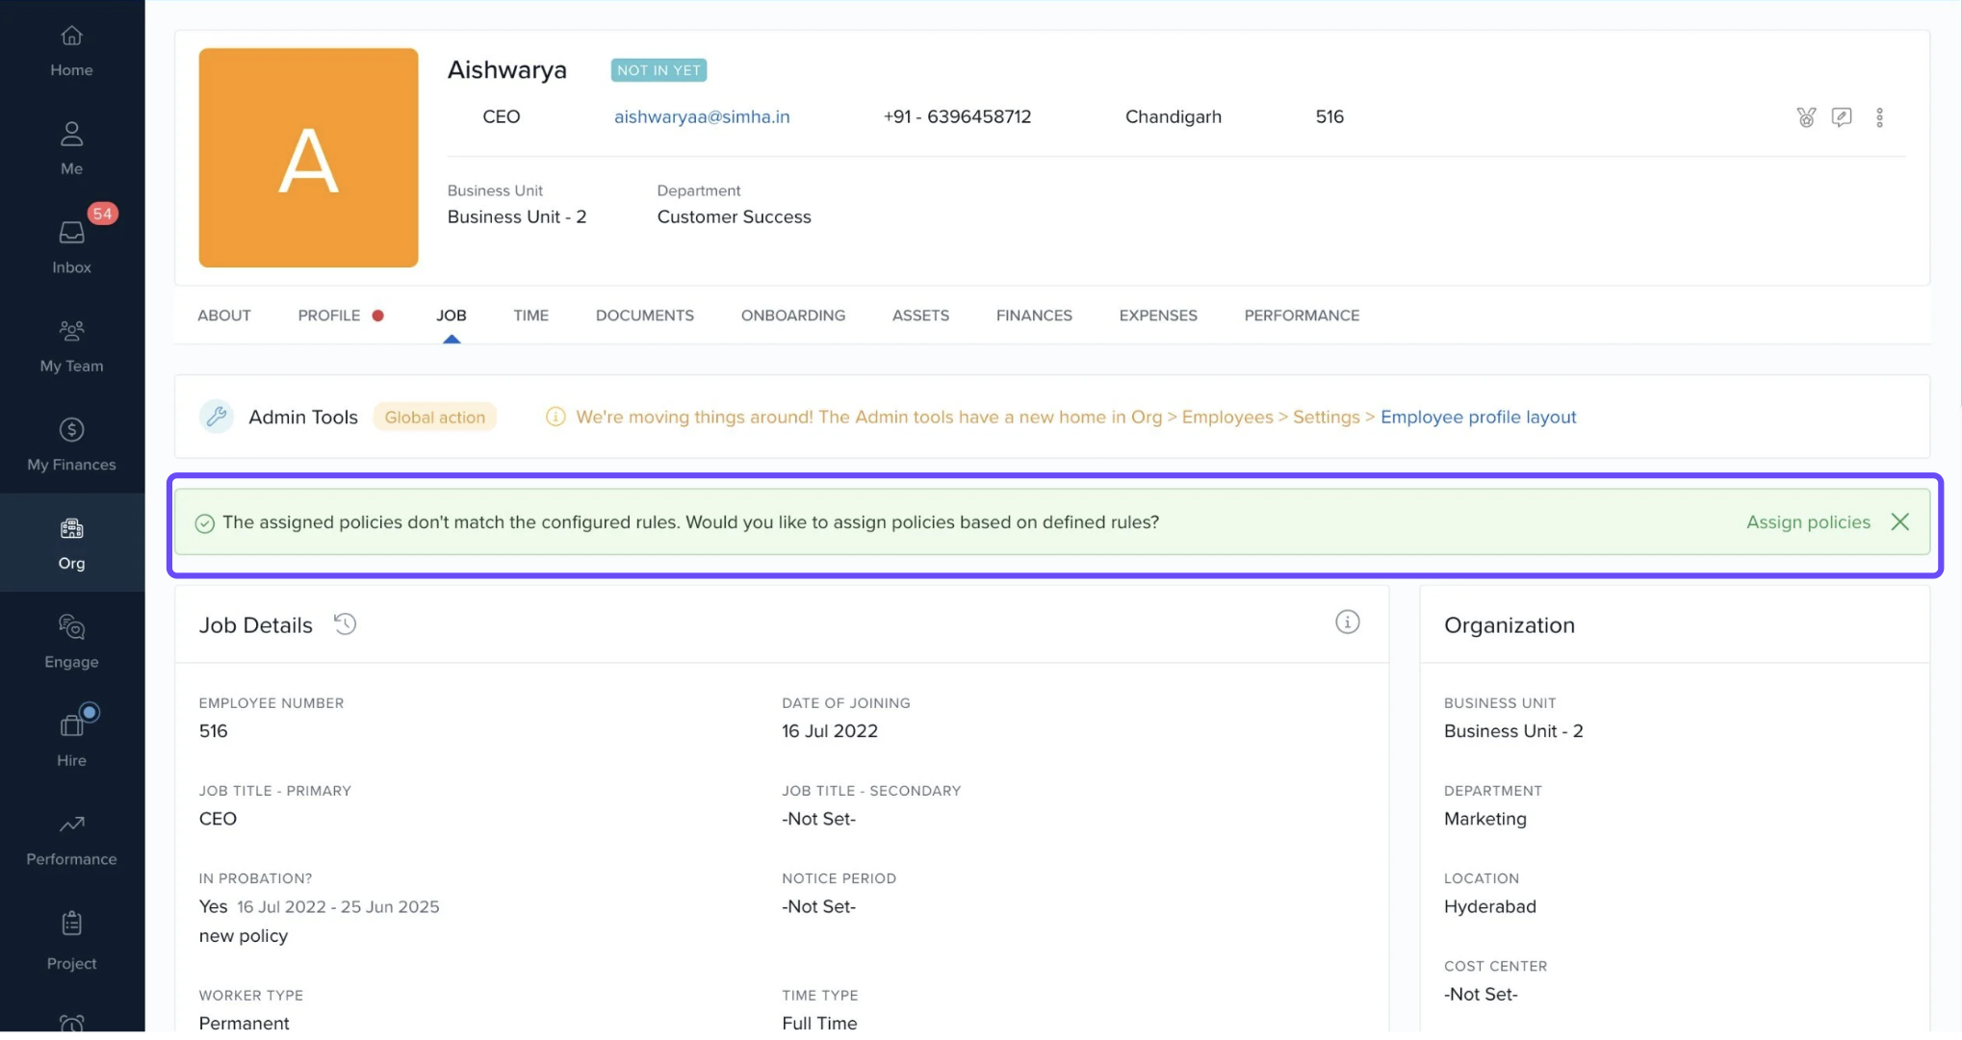Open the Engage module
1962x1040 pixels.
[x=71, y=641]
